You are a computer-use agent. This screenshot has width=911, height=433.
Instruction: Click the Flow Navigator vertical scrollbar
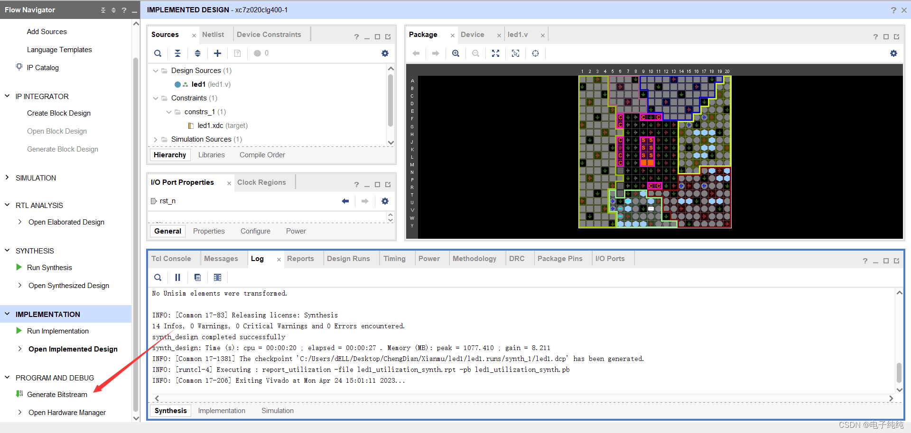point(136,235)
